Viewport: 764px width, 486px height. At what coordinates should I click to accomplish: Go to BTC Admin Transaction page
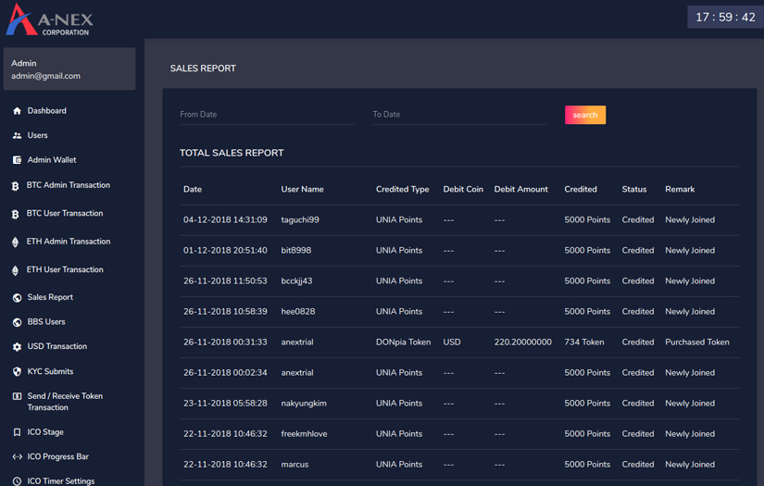click(69, 185)
